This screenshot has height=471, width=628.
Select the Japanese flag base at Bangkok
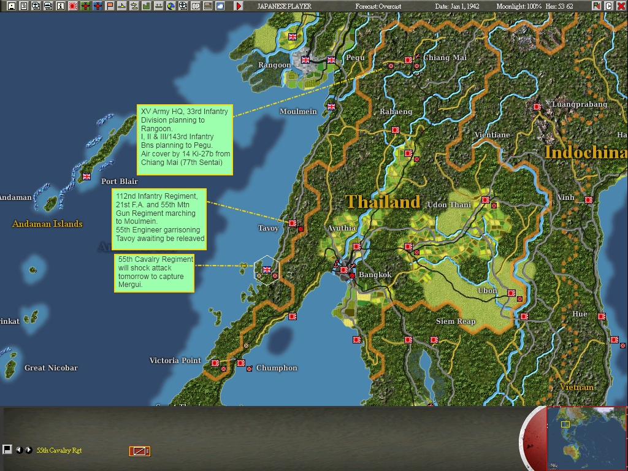tap(344, 270)
